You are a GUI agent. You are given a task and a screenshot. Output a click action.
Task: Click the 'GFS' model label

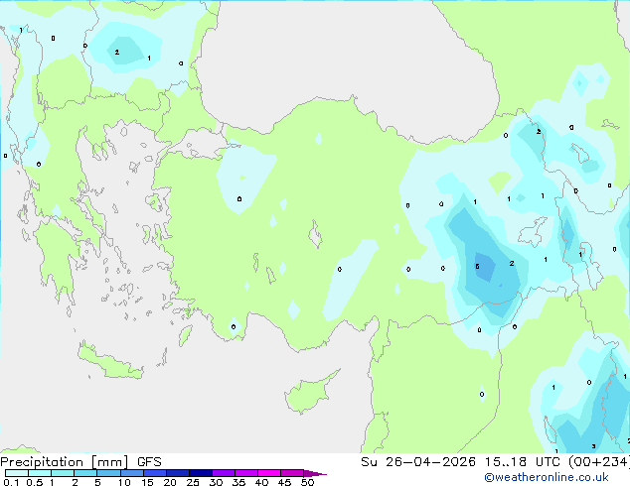click(149, 462)
